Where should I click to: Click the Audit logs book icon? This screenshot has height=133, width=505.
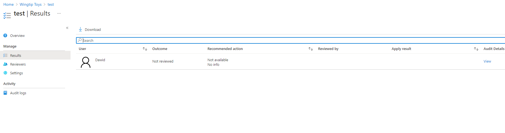coord(5,93)
